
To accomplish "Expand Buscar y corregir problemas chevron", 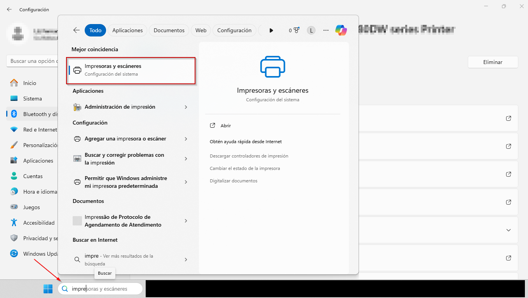I will point(186,159).
